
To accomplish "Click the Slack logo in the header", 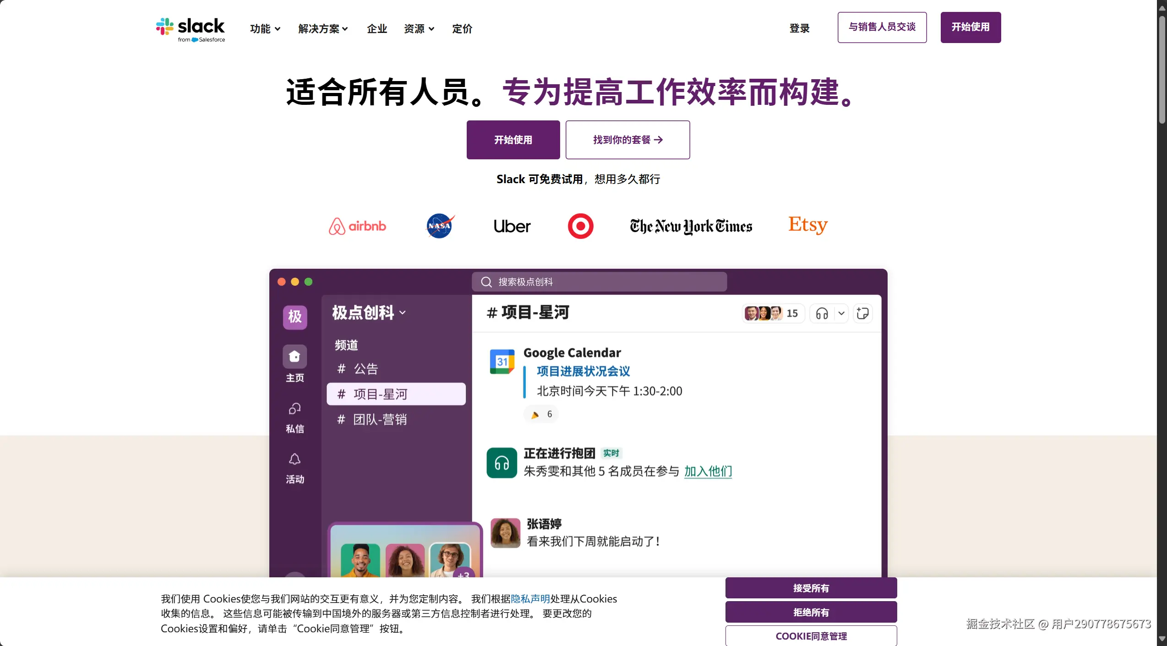I will 190,30.
